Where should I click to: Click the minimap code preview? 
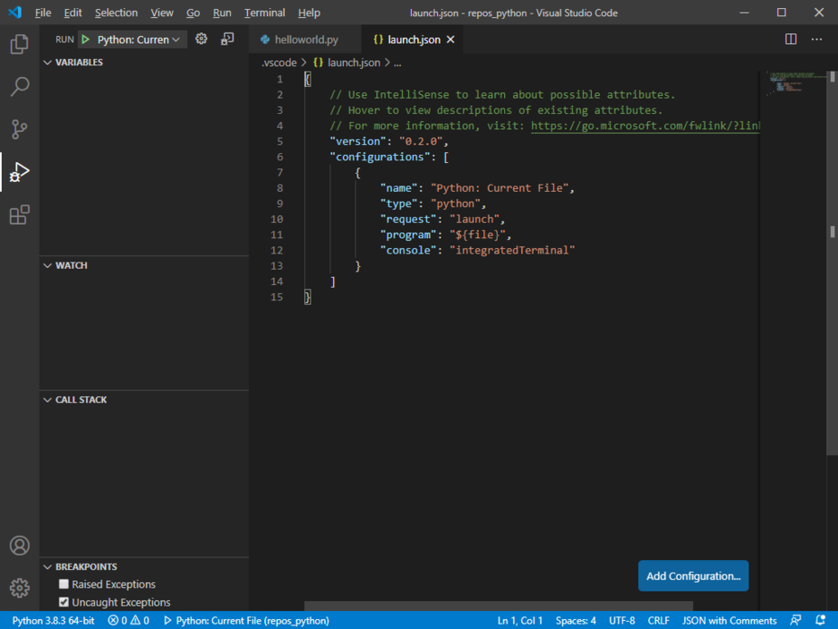[792, 83]
